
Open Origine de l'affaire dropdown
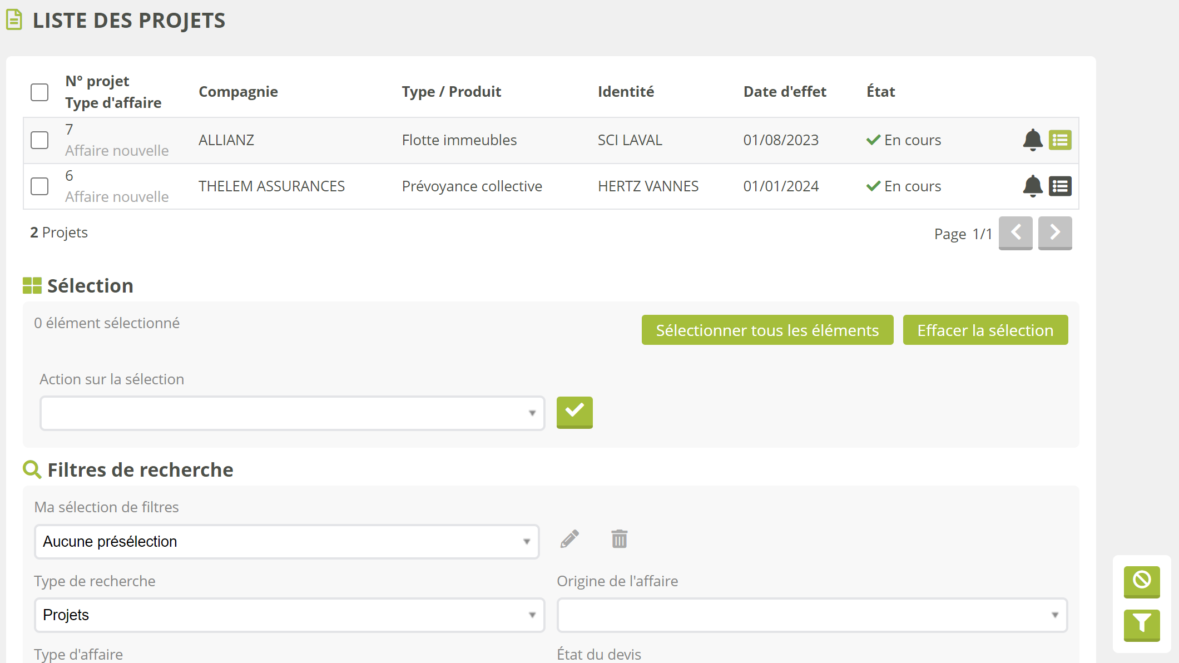[812, 615]
